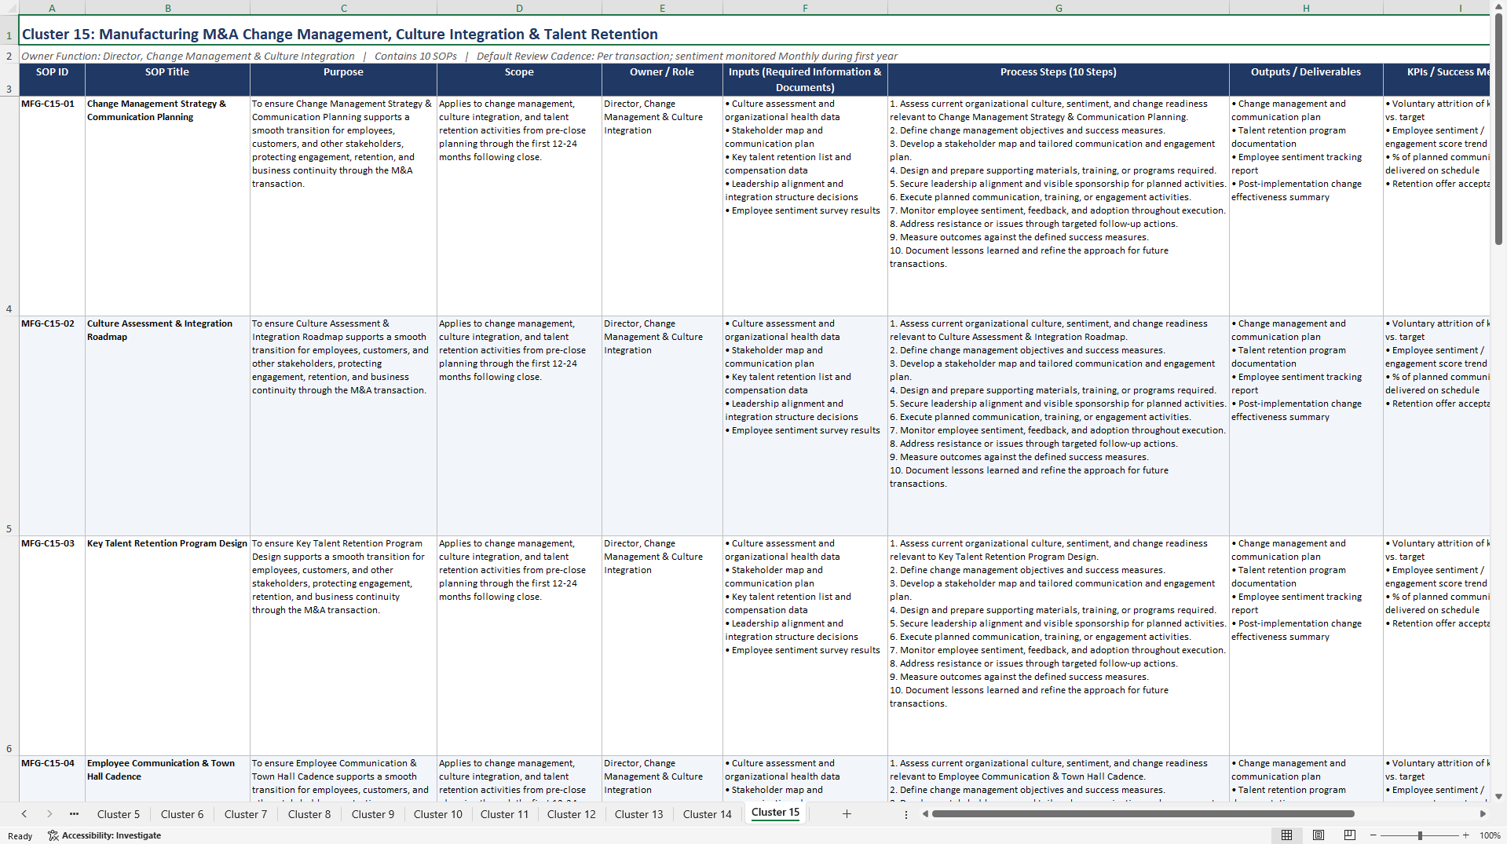Select column H header
Screen dimensions: 1507x844
tap(1306, 8)
